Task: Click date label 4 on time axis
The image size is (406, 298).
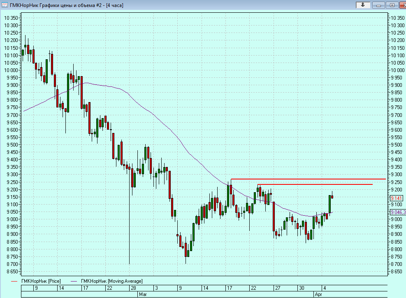Action: click(x=325, y=288)
